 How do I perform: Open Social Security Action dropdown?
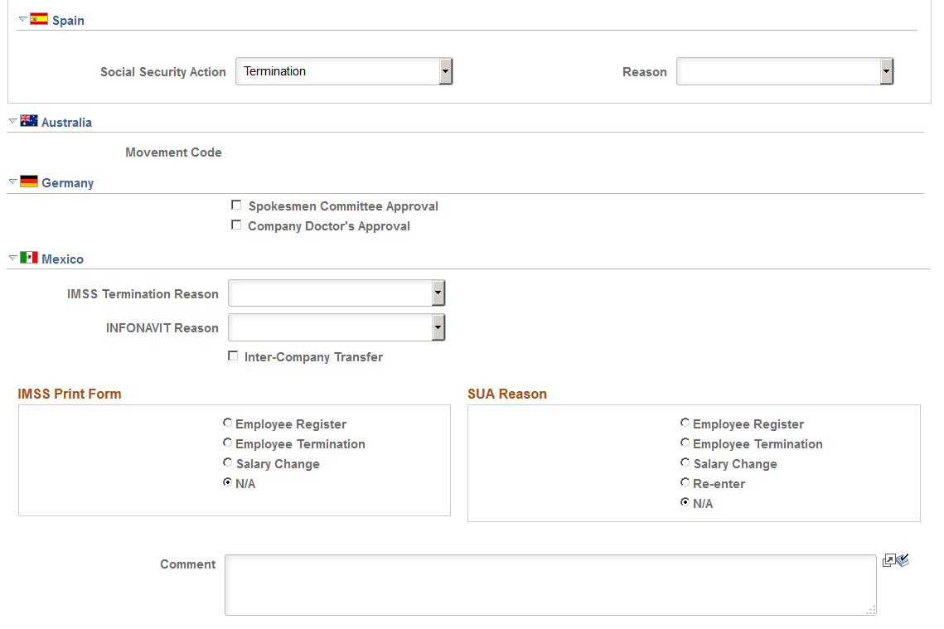point(344,71)
